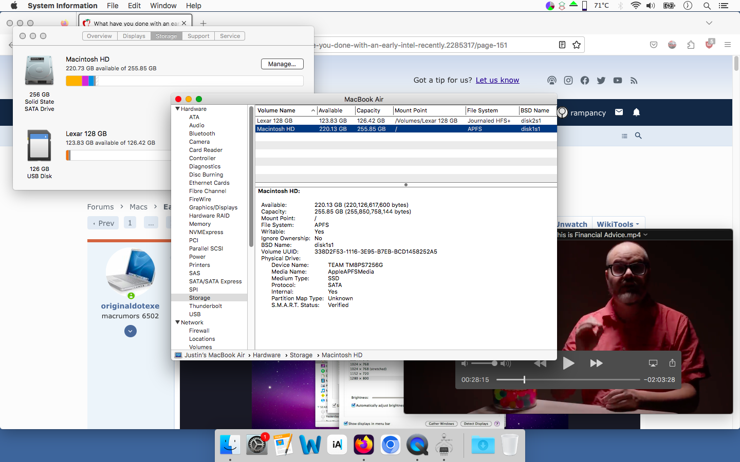Open a new Firefox tab with the plus
The height and width of the screenshot is (462, 740).
click(x=203, y=23)
